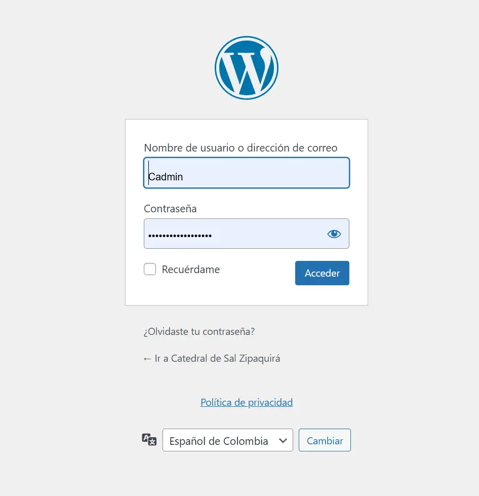
Task: Click the WordPress logo
Action: click(x=246, y=68)
